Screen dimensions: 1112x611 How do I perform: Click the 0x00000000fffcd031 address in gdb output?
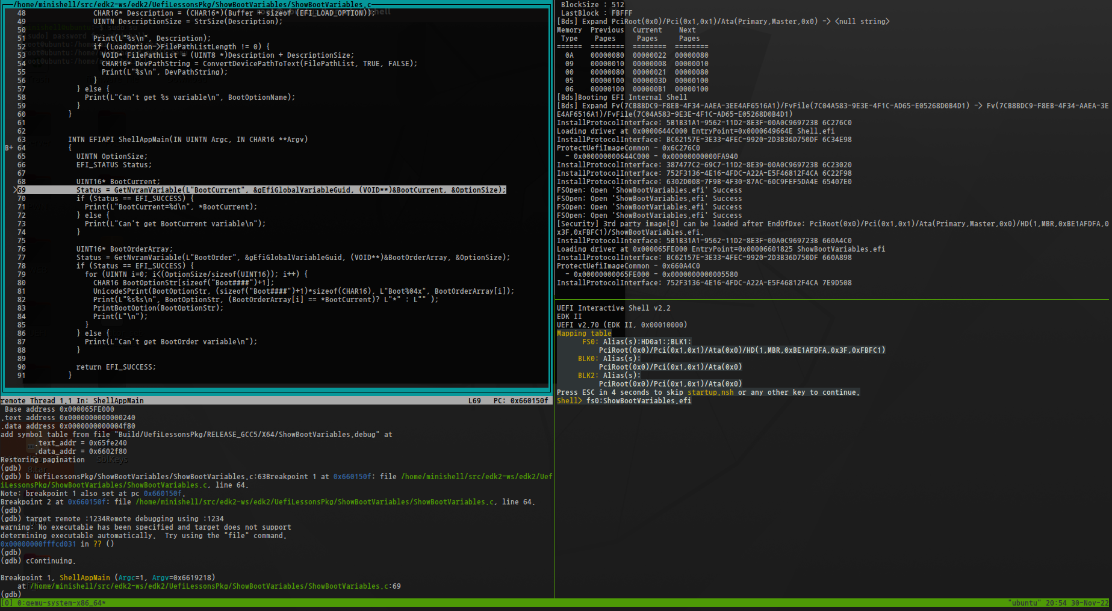coord(39,544)
